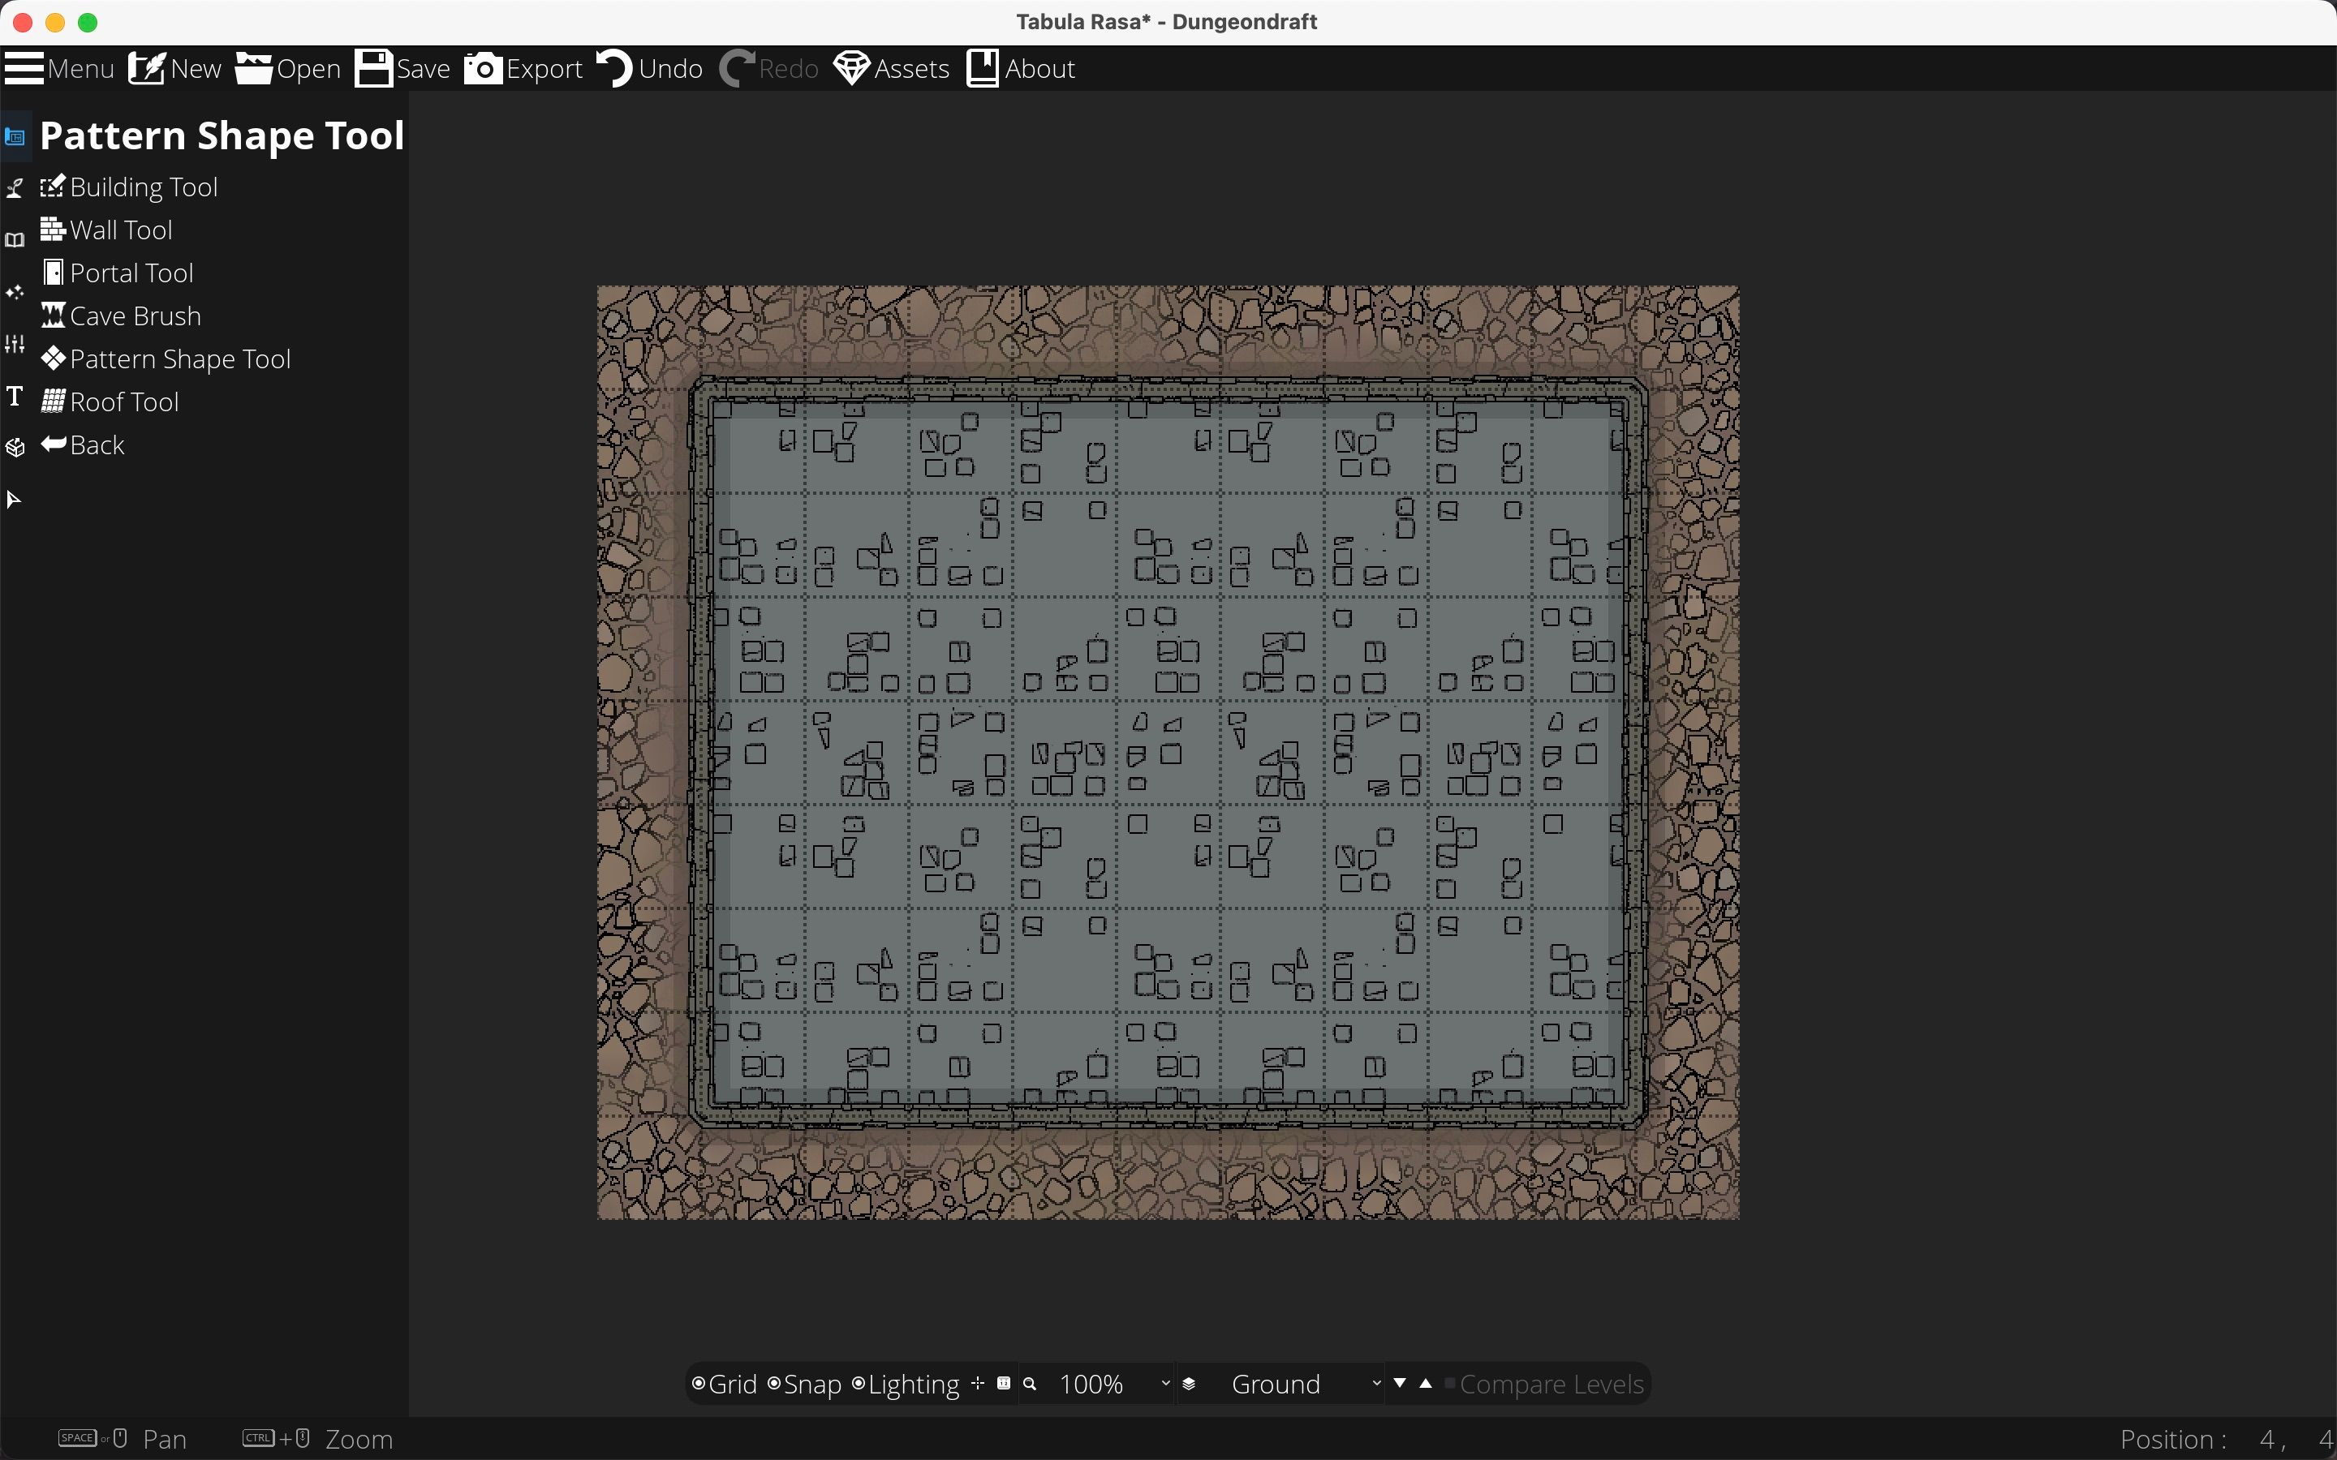Open the Assets manager
Viewport: 2337px width, 1460px height.
click(889, 69)
